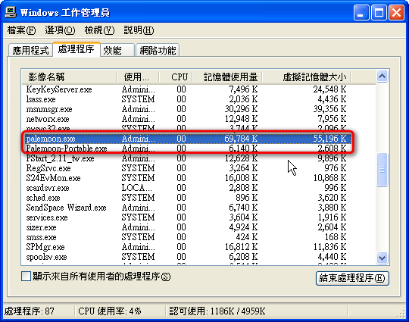
Task: Switch to the 應用程式 tab
Action: [x=30, y=50]
